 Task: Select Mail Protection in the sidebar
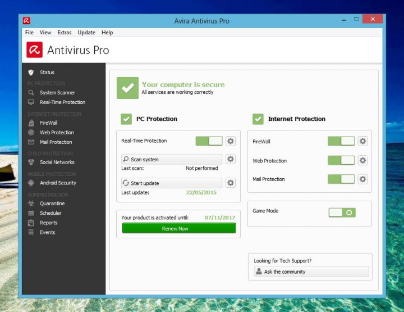tap(56, 142)
